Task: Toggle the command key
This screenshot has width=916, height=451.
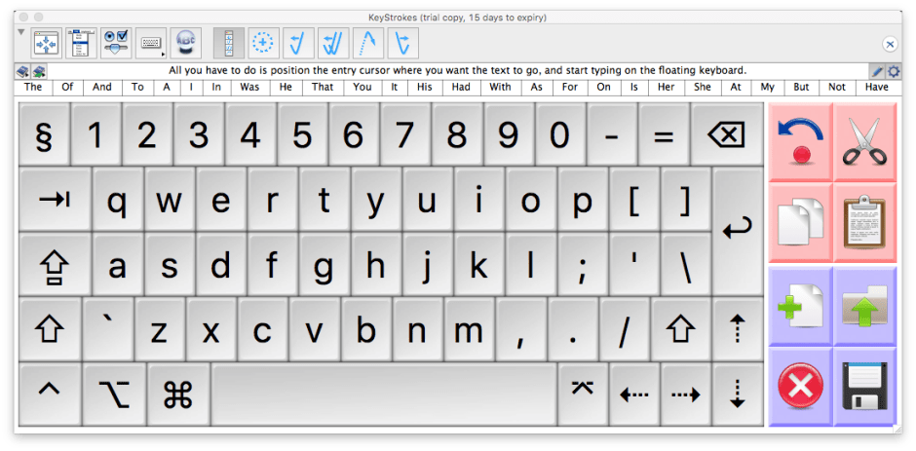Action: (x=177, y=394)
